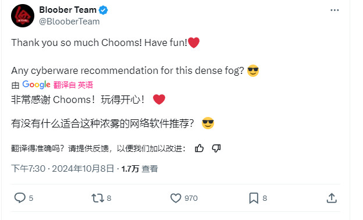Click the blue verified badge icon
The width and height of the screenshot is (363, 220).
pos(103,10)
